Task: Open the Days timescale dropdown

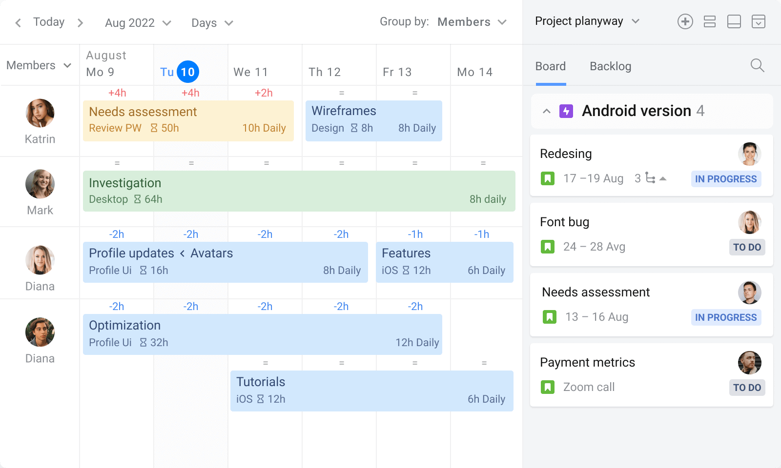Action: click(x=212, y=22)
